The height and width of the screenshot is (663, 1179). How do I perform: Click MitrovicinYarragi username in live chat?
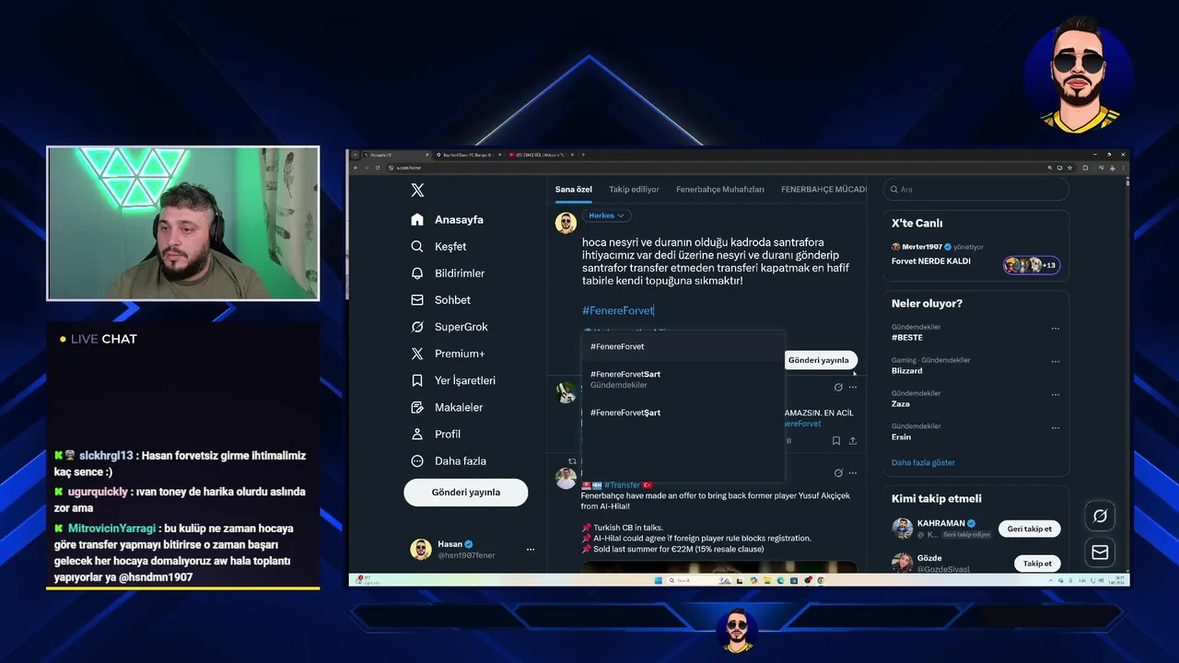(x=112, y=529)
